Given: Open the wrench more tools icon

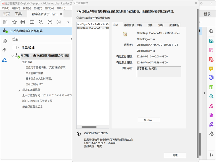Looking at the screenshot, I should click(211, 134).
